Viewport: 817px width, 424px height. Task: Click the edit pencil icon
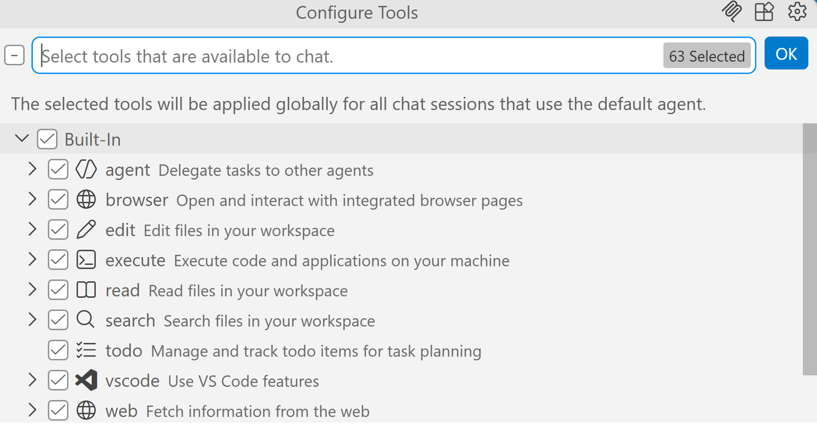(85, 229)
